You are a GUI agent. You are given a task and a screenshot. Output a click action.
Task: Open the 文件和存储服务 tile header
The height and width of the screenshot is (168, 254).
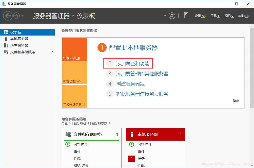92,134
